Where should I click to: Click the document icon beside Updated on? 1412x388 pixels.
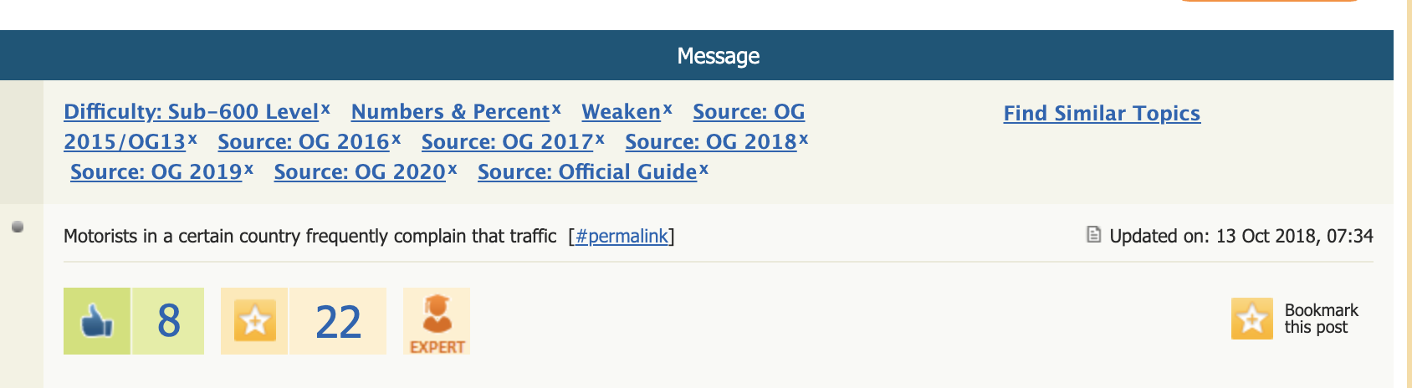[1093, 235]
